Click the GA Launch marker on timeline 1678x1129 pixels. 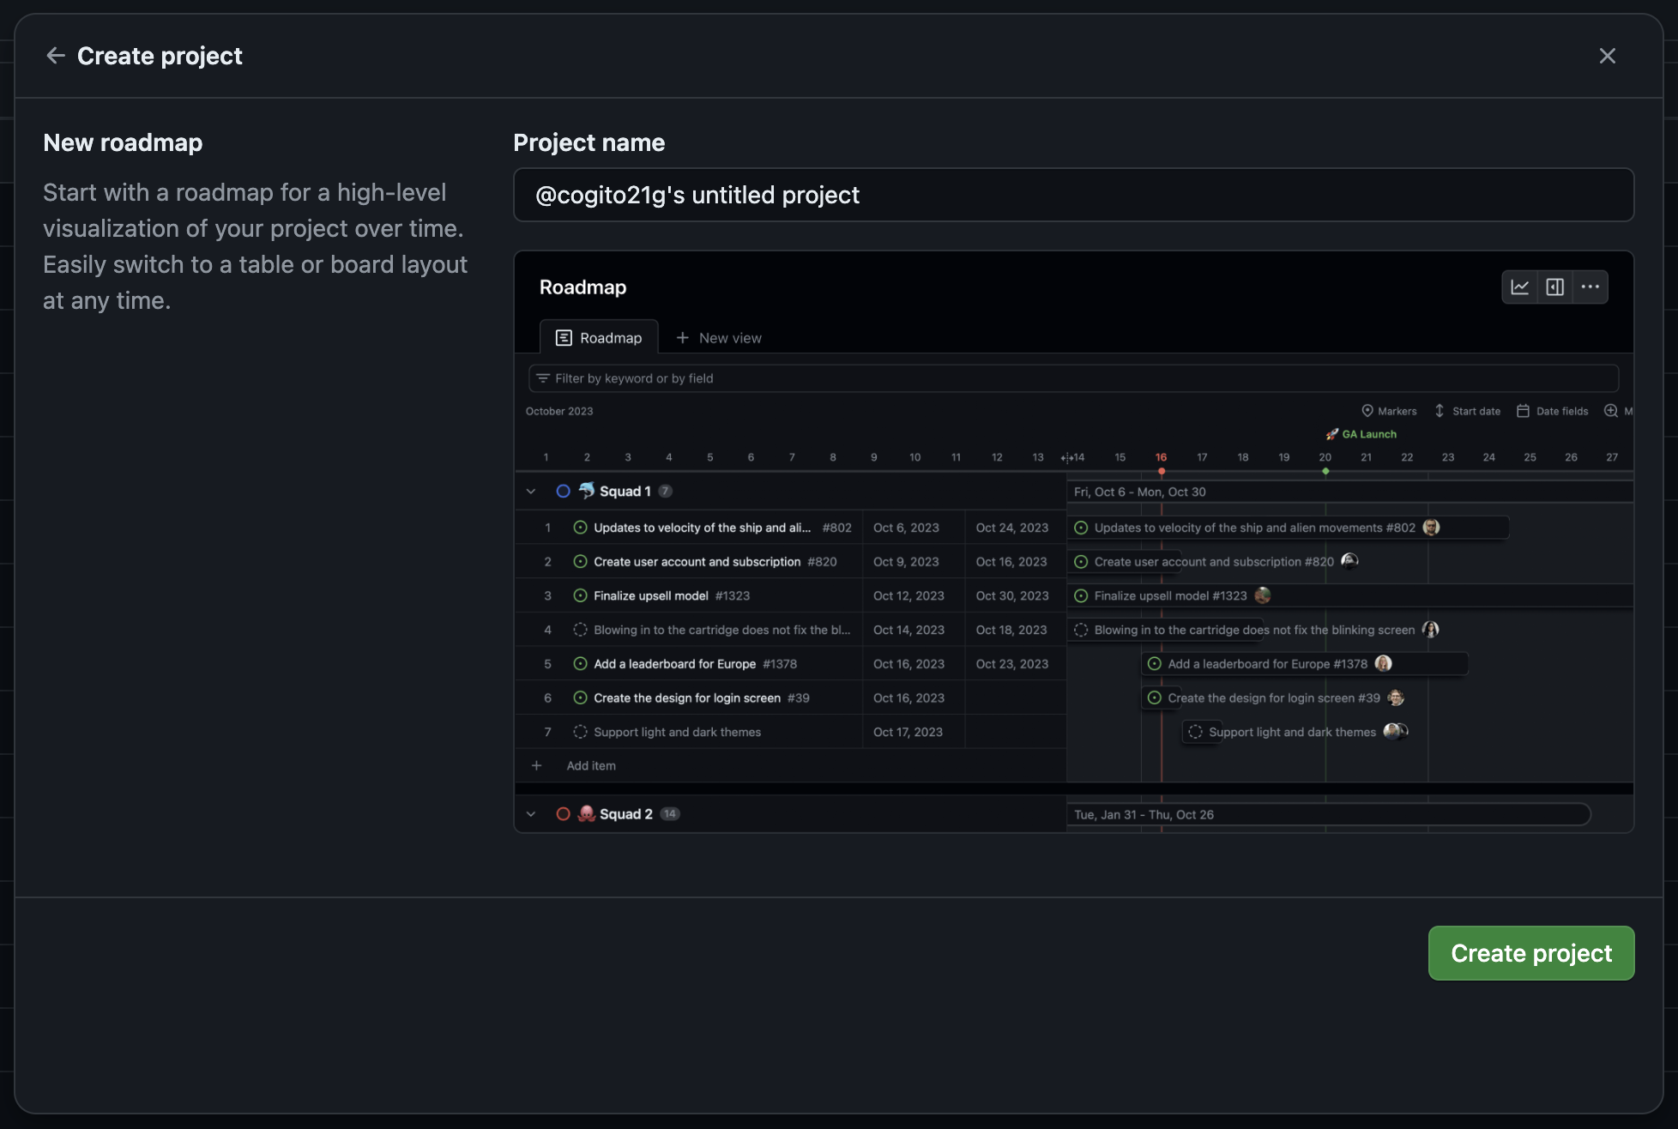tap(1361, 434)
